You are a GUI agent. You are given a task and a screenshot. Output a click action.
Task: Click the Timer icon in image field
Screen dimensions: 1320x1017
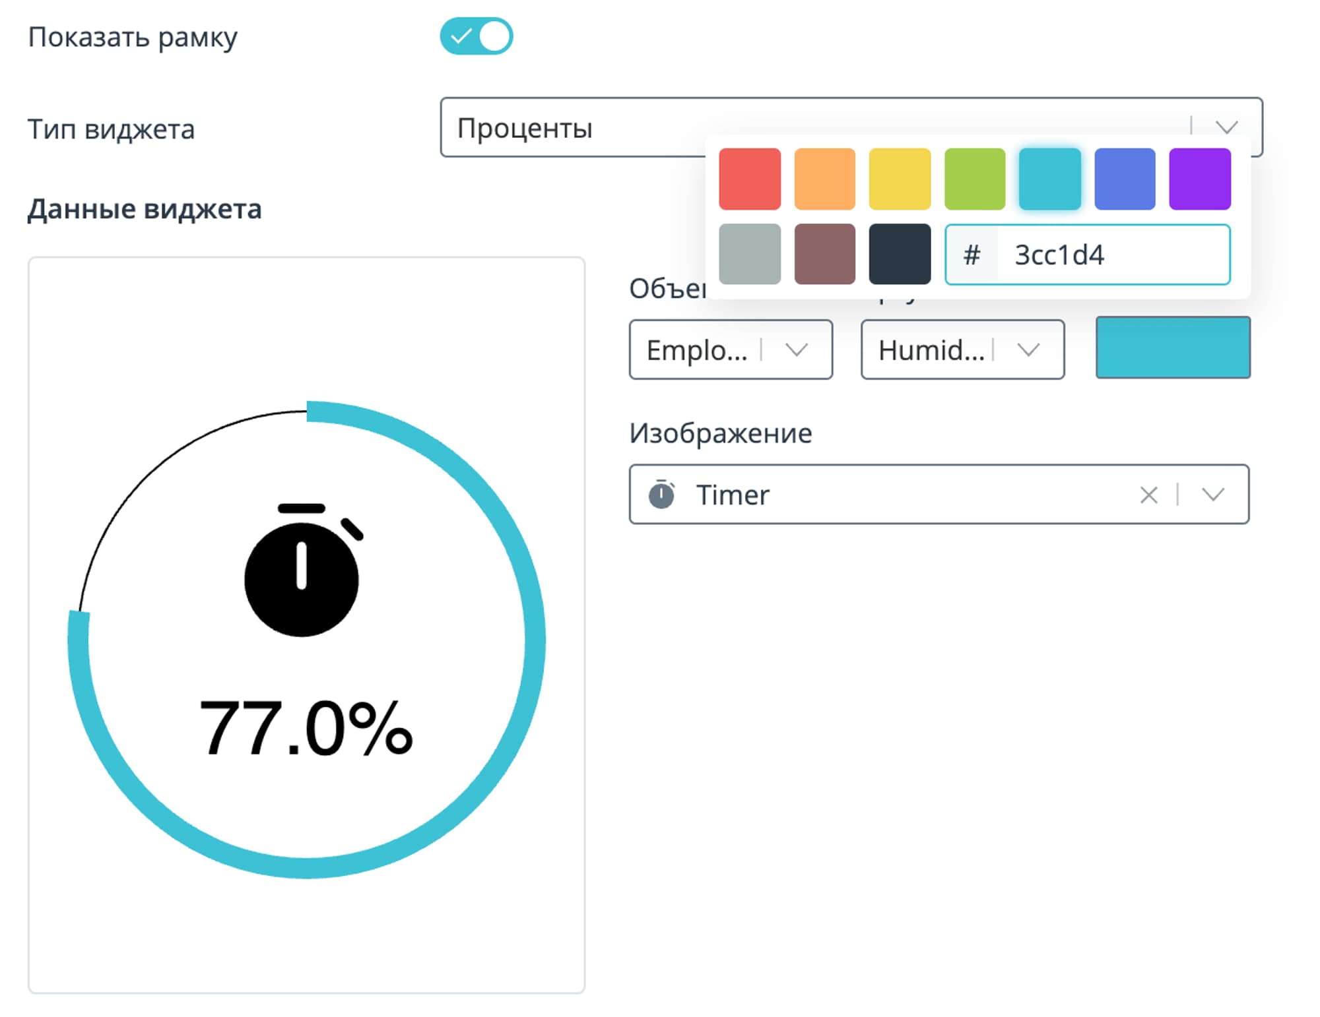661,495
